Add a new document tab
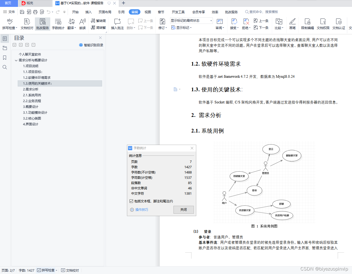Viewport: 352px width, 274px height. point(124,3)
